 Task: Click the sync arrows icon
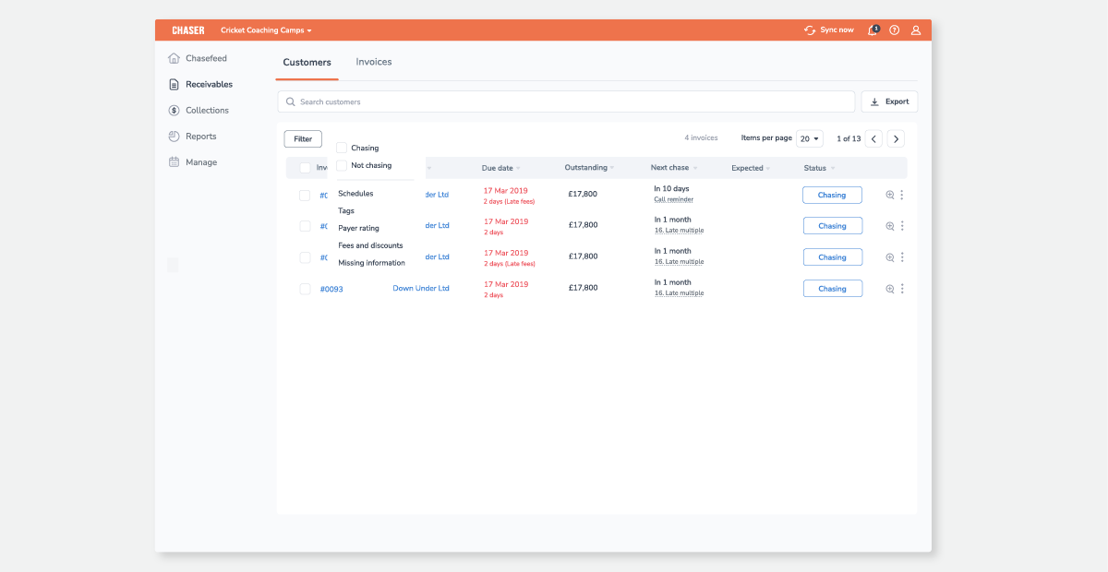810,30
